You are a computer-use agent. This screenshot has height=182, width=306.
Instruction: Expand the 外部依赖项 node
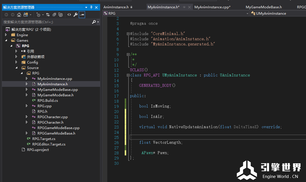pyautogui.click(x=16, y=57)
